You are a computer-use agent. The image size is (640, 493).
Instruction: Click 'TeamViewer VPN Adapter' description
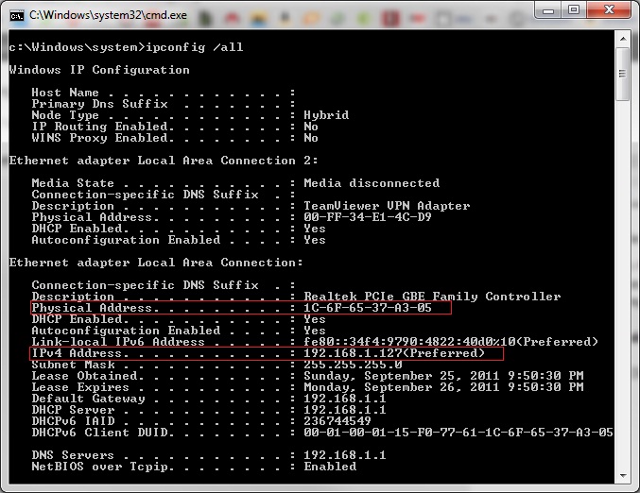click(387, 206)
